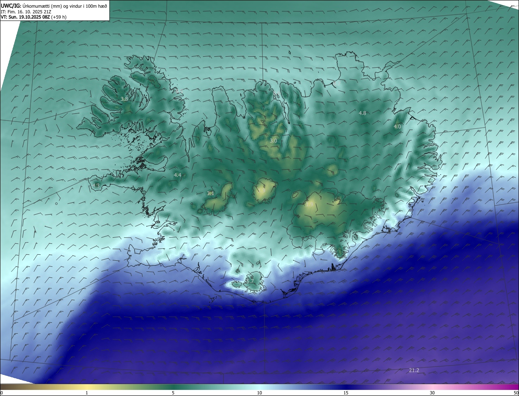Image resolution: width=519 pixels, height=396 pixels.
Task: Click the color scale tick labeled 1
Action: [87, 393]
